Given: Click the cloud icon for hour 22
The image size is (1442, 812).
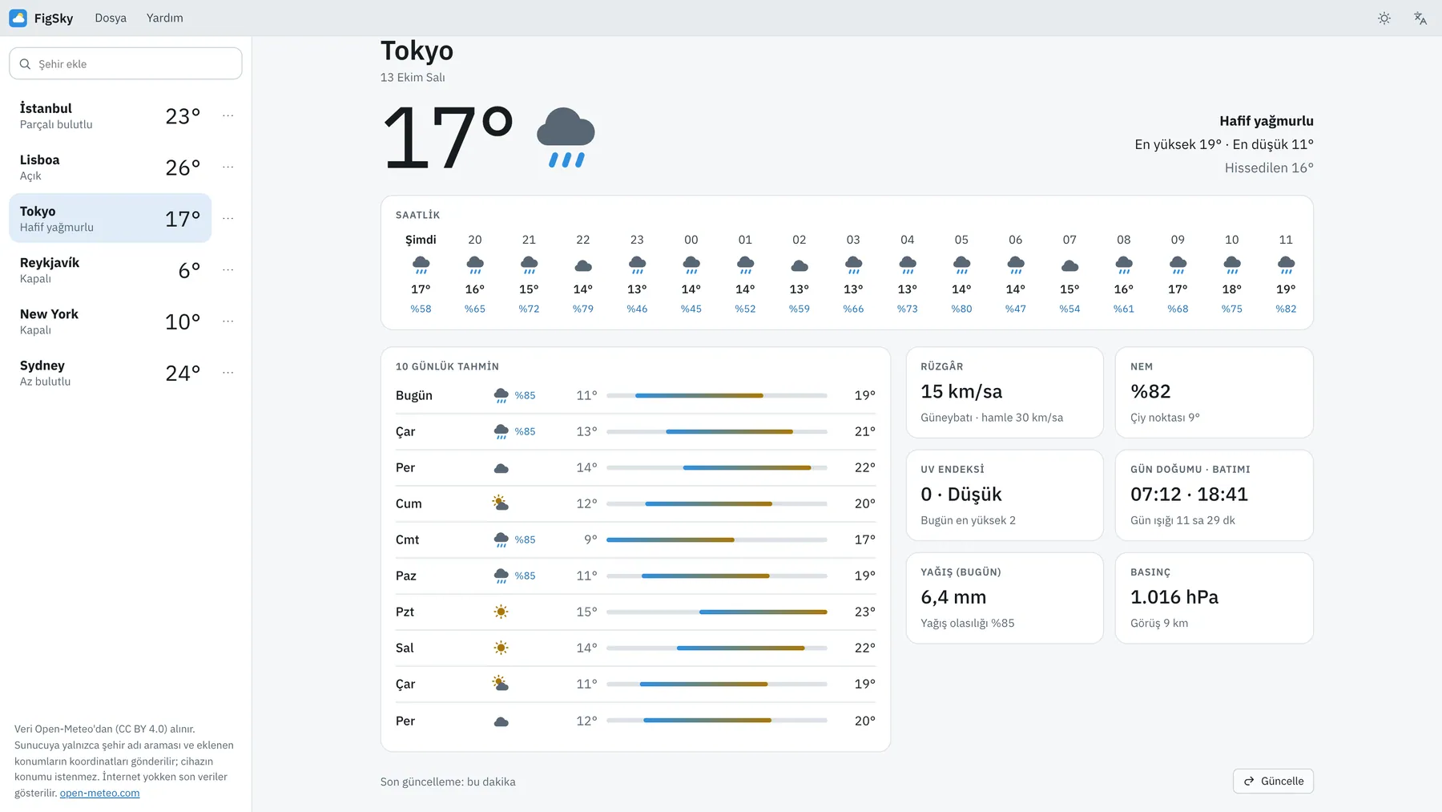Looking at the screenshot, I should tap(583, 265).
